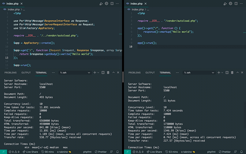Open feedback icon in right status bar
Image resolution: width=246 pixels, height=154 pixels.
pos(235,152)
